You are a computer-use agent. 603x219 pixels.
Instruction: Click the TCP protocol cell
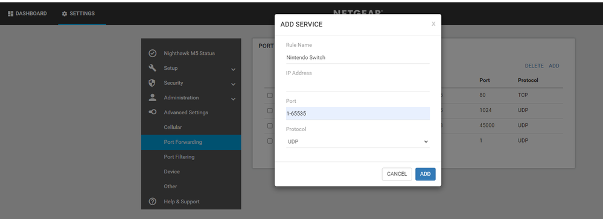click(x=523, y=95)
